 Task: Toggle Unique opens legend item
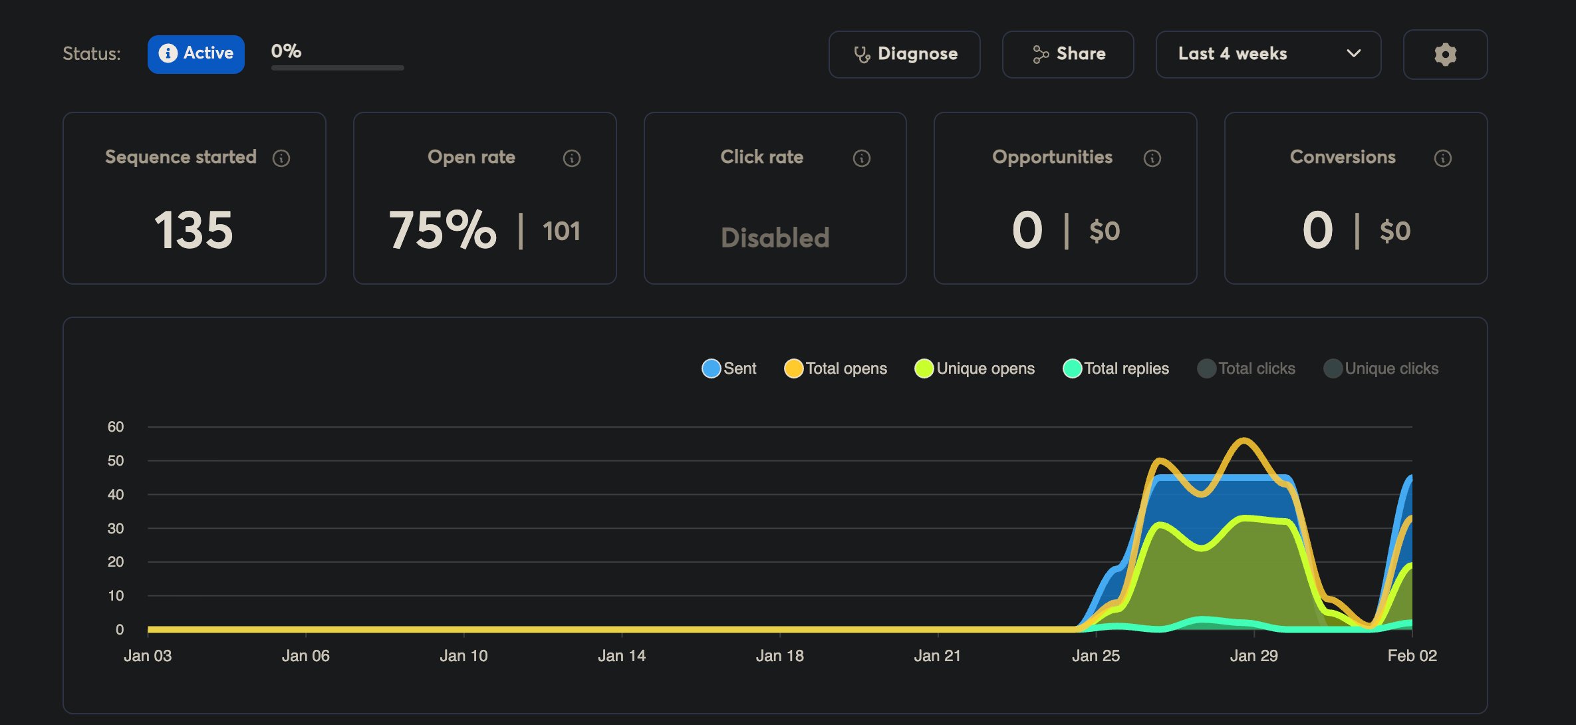(975, 368)
